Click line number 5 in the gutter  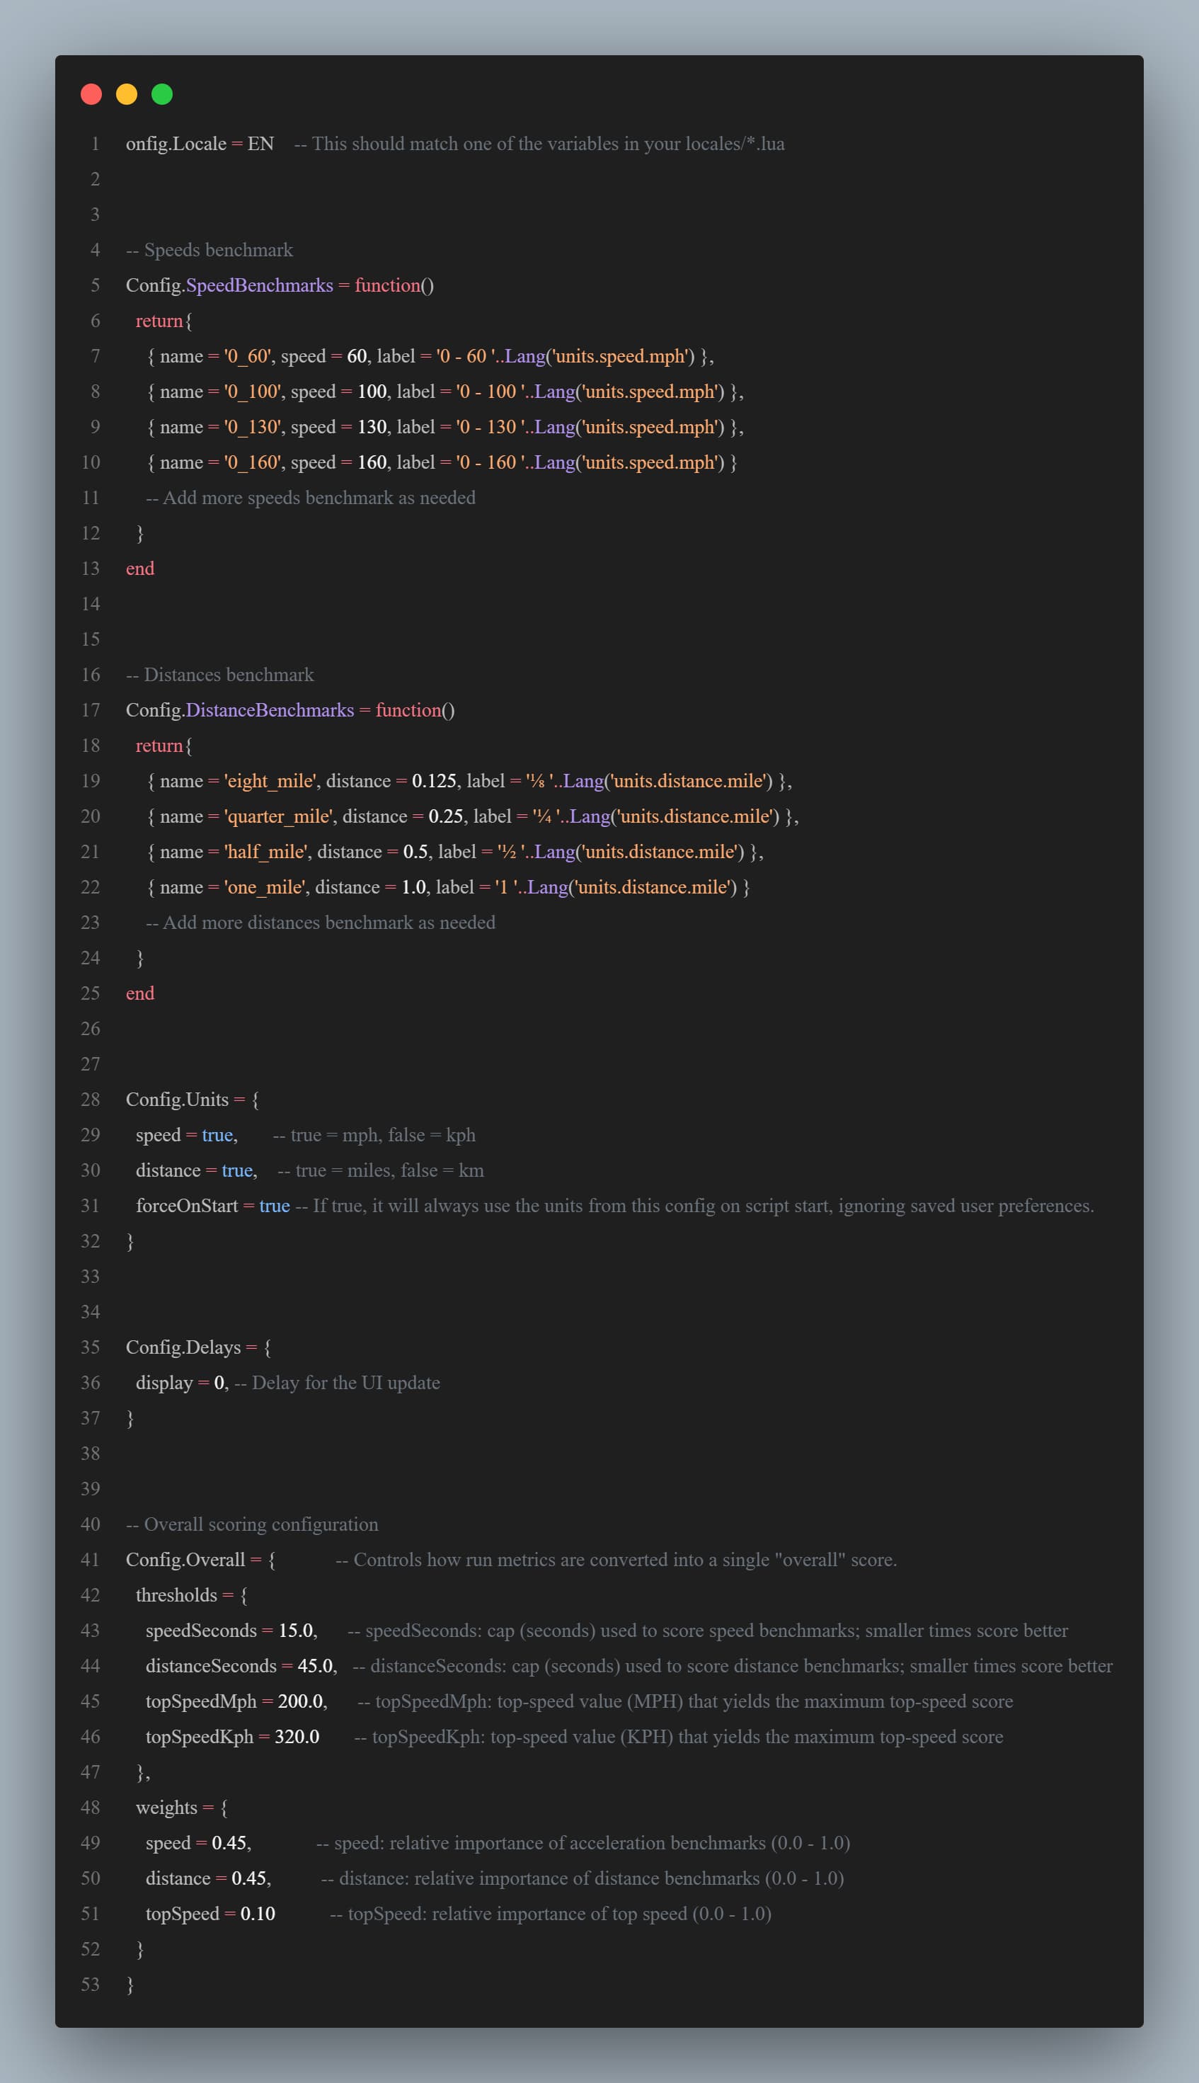click(95, 285)
